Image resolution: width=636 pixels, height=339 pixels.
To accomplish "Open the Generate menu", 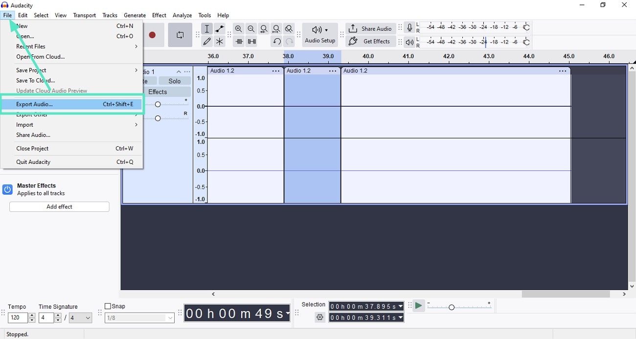I will click(135, 15).
